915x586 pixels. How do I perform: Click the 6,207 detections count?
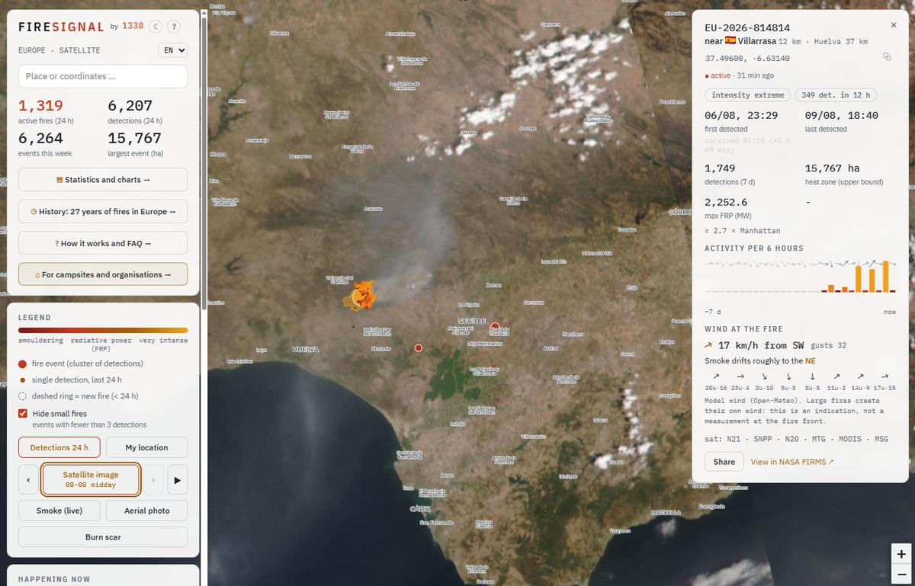[x=130, y=106]
